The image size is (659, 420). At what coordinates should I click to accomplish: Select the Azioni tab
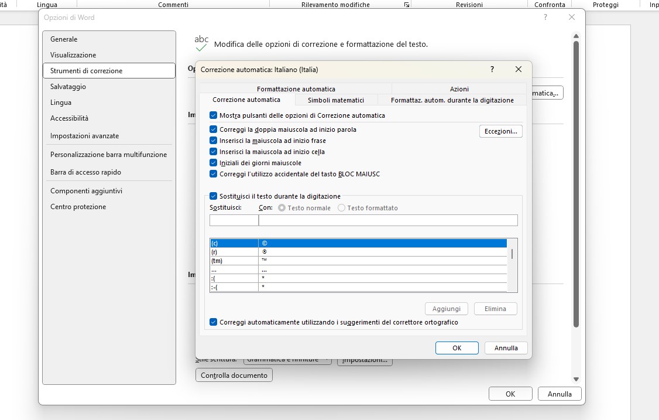pos(459,89)
